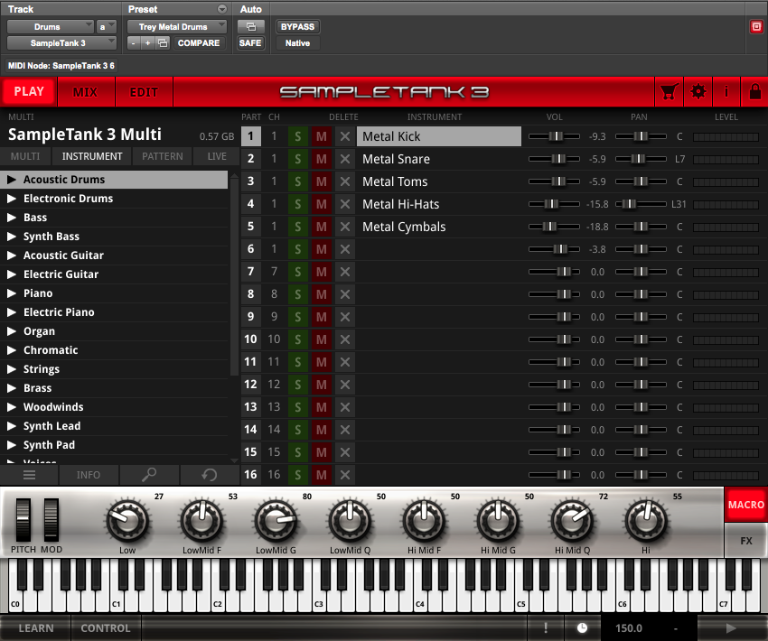Screen dimensions: 768x641
Task: Solo the Metal Toms part
Action: coord(298,181)
